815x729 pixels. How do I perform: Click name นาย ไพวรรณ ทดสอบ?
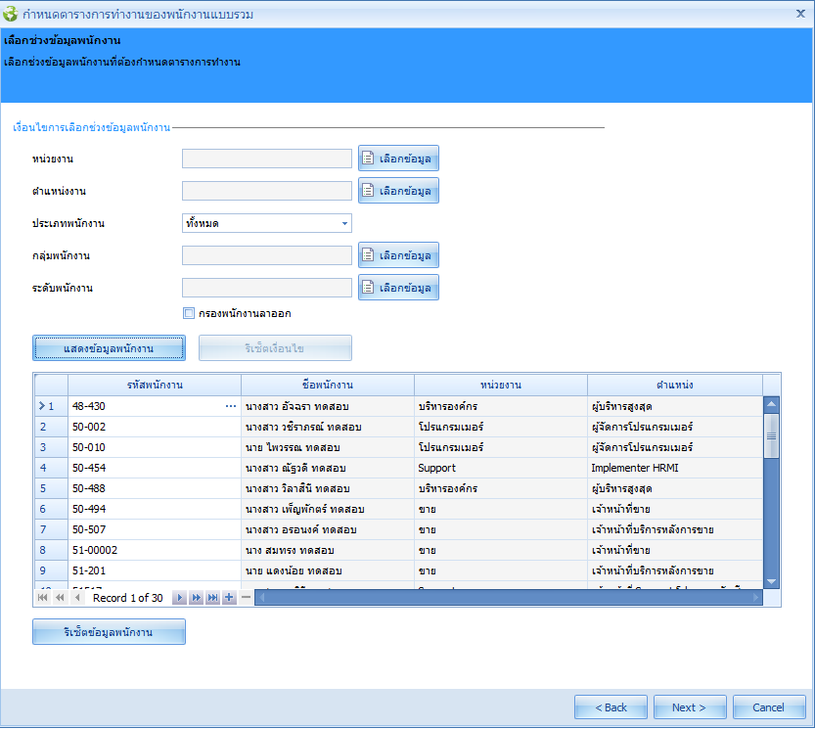point(293,448)
